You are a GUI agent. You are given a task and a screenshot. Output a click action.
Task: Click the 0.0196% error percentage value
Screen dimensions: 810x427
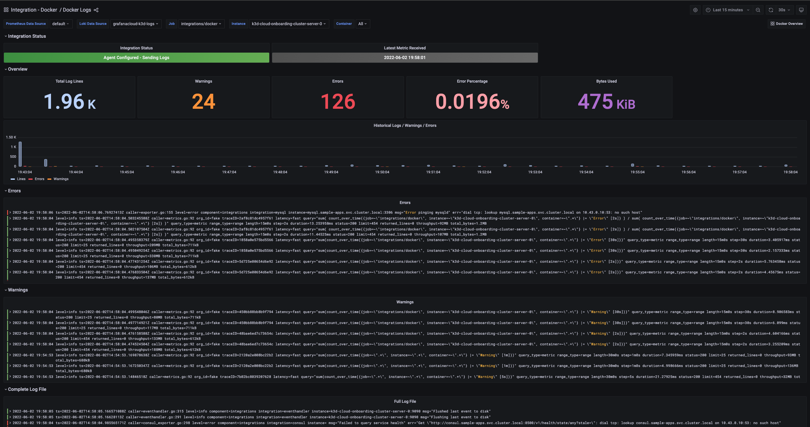tap(472, 102)
